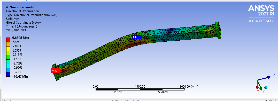Click the 3000.00 (mm) ruler label
The width and height of the screenshot is (278, 101).
pos(189,87)
